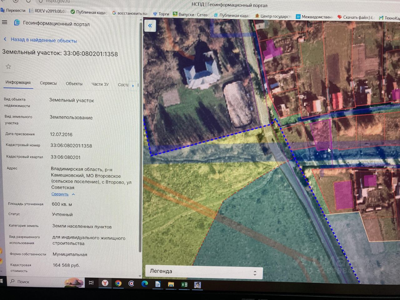This screenshot has height=300, width=400.
Task: Open the Центр государст bookmark
Action: pyautogui.click(x=273, y=16)
